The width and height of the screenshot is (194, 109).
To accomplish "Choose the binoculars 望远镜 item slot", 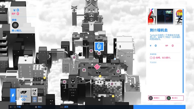I will (x=24, y=95).
